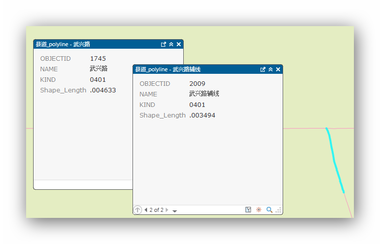The image size is (380, 244).
Task: Select OBJECTID value 2009
Action: pyautogui.click(x=197, y=84)
